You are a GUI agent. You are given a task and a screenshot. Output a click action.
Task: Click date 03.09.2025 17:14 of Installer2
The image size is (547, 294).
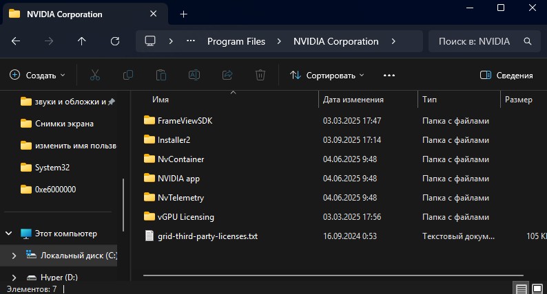(351, 140)
